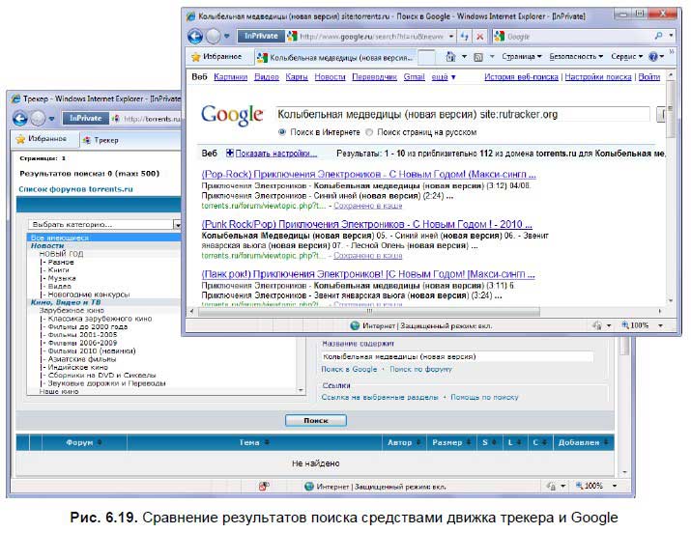Click Back arrow in Tracker window
Screen dimensions: 691x533
click(x=20, y=119)
